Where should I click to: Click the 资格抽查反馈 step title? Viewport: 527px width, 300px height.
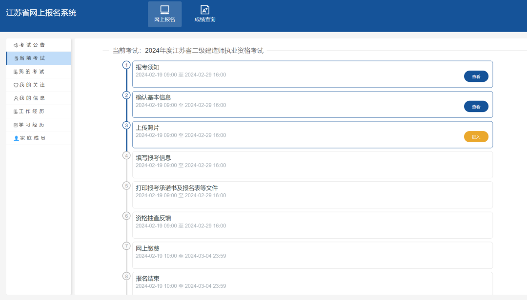coord(153,218)
